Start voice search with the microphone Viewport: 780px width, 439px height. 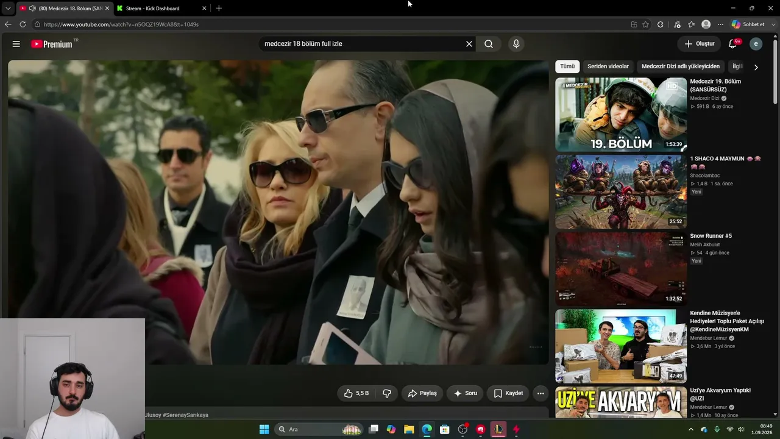pos(516,44)
